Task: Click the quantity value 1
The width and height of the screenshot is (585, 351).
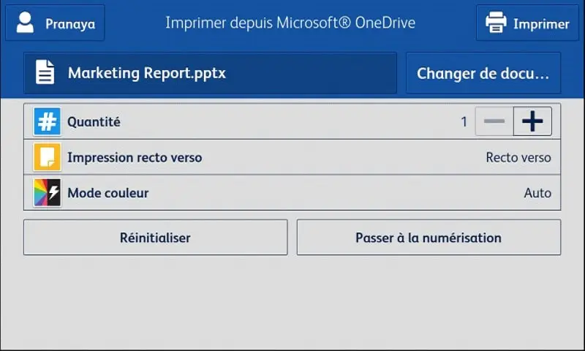Action: point(464,121)
